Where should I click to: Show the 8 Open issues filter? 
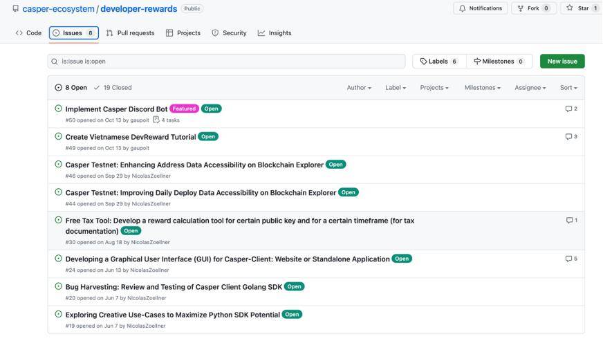pos(71,88)
